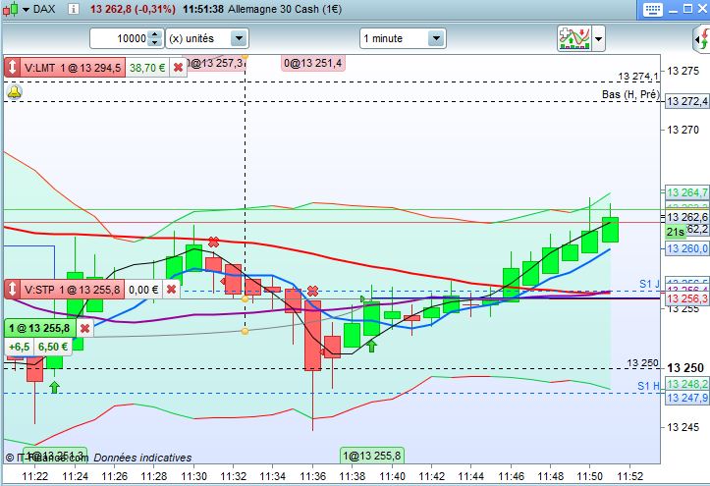
Task: Open the indicators and trading tools icon
Action: pyautogui.click(x=574, y=38)
